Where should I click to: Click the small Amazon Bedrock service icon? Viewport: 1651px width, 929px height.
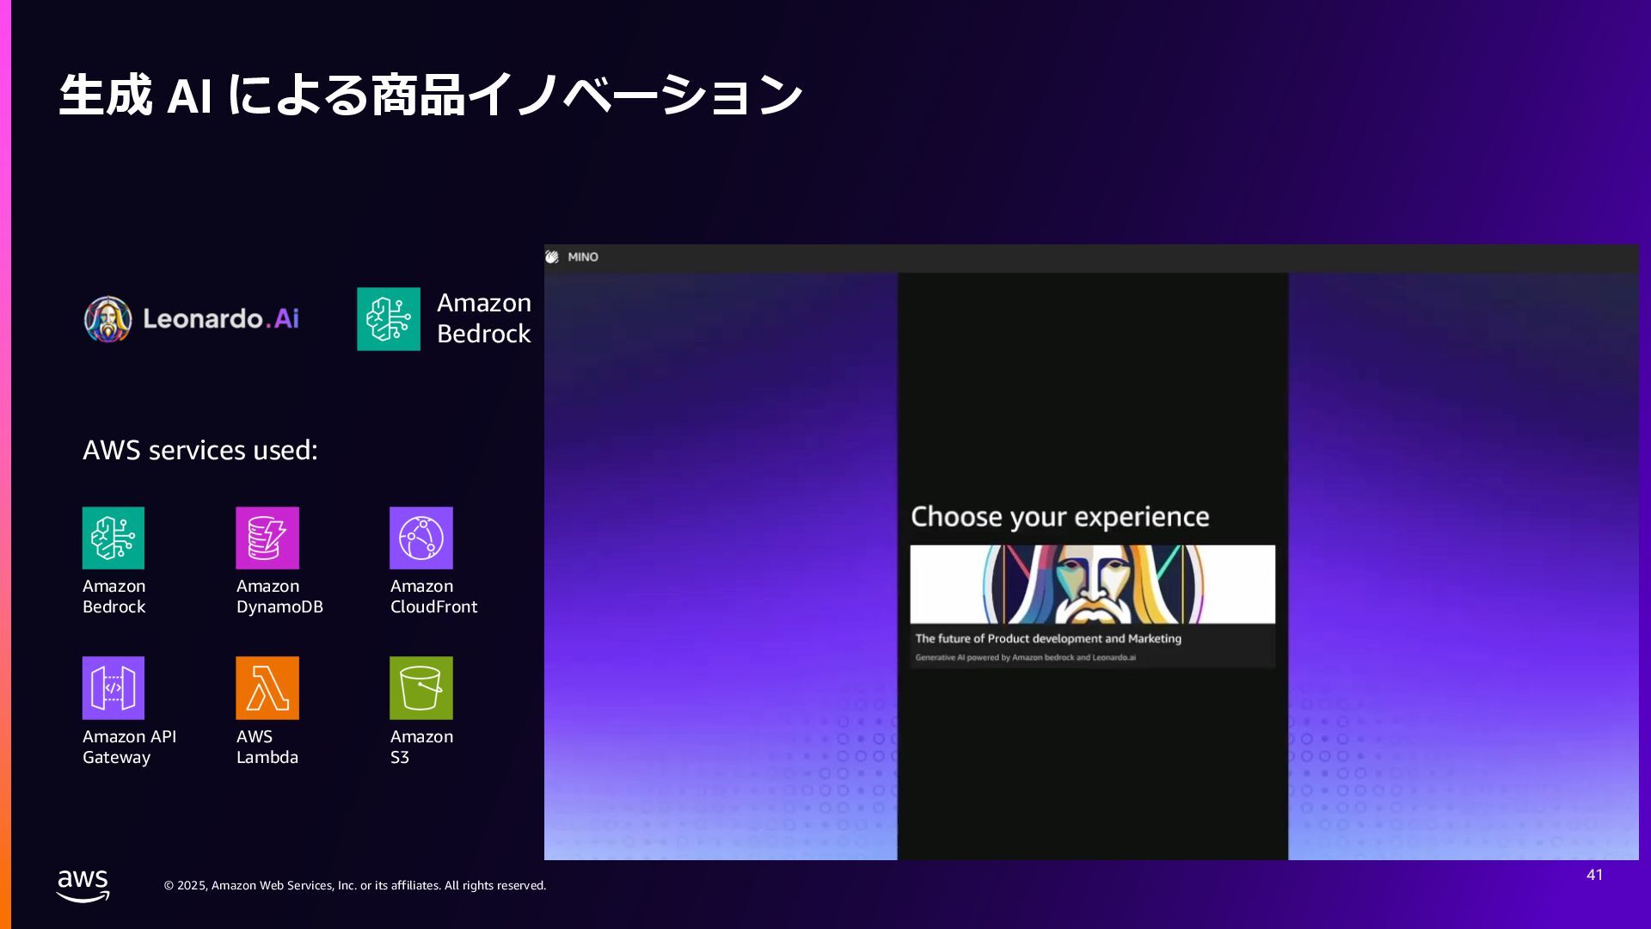114,538
